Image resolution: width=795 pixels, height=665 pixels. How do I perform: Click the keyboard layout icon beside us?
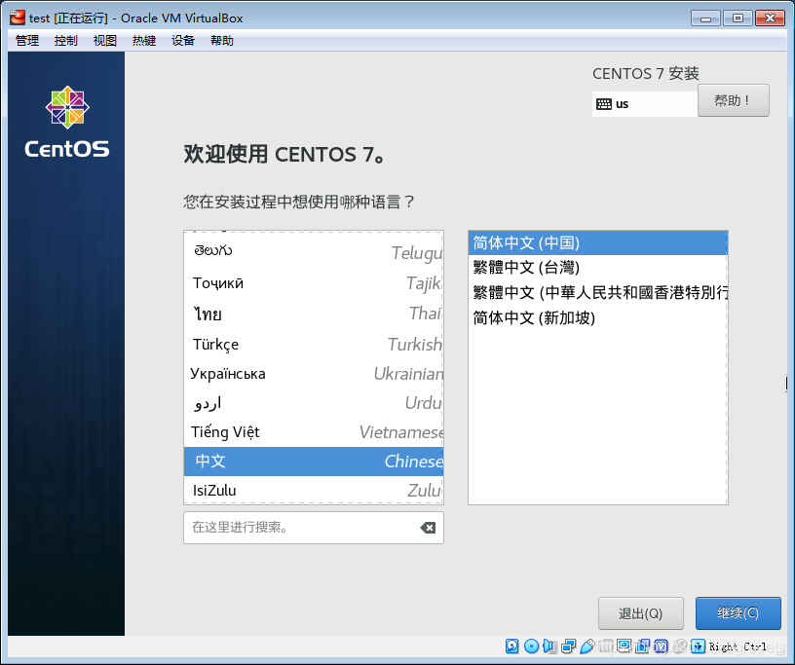(604, 104)
